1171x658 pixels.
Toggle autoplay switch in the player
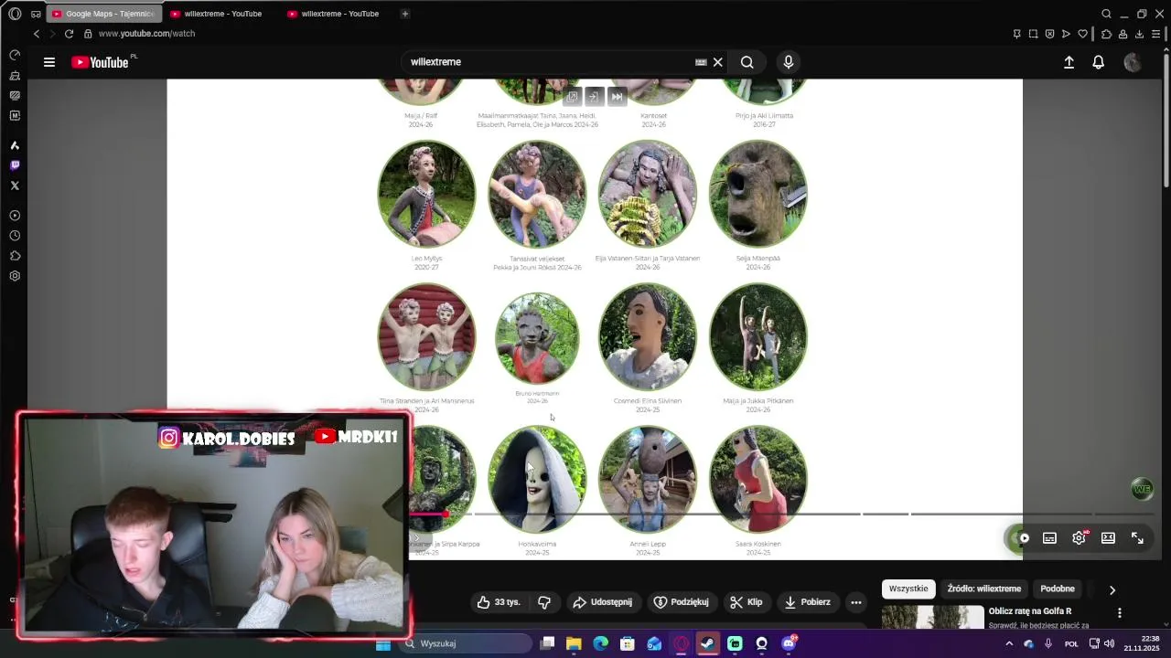[x=1020, y=538]
